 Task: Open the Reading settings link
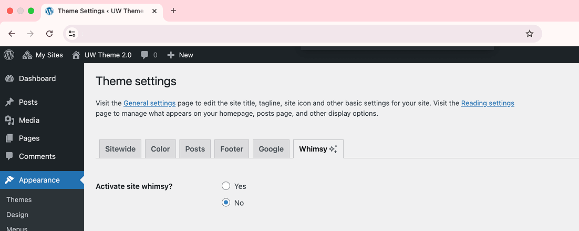point(487,103)
